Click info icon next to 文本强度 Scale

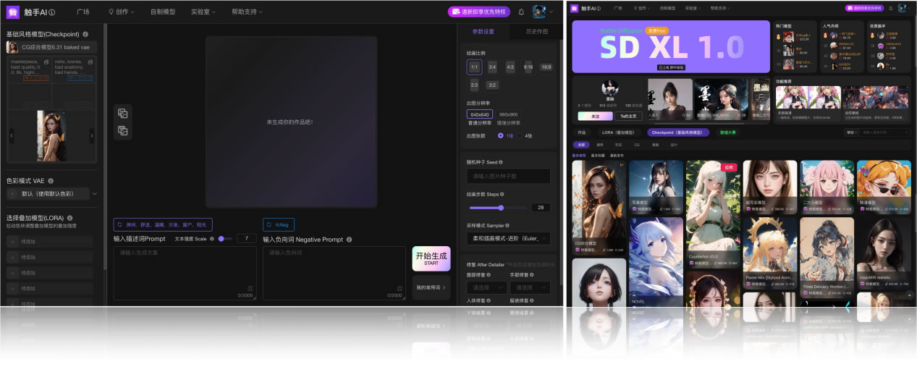point(212,238)
